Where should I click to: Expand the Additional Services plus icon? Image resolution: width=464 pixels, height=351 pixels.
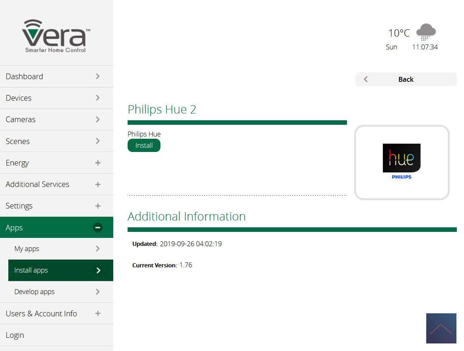(98, 184)
